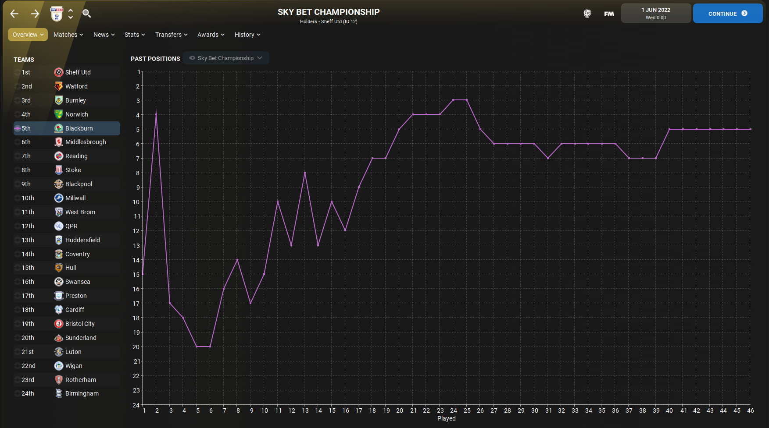Click the QPR club badge
The image size is (769, 428).
point(59,226)
